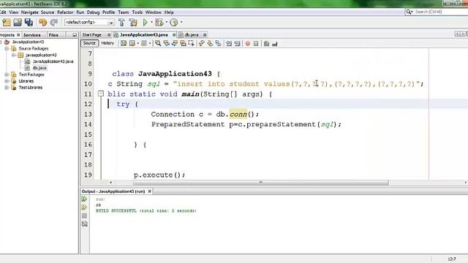Click the Last Edit editor toolbar icon
The height and width of the screenshot is (263, 468).
pos(124,44)
